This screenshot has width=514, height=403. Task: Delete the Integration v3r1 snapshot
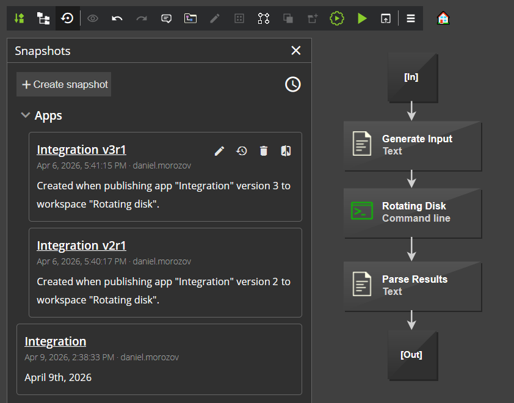click(264, 151)
